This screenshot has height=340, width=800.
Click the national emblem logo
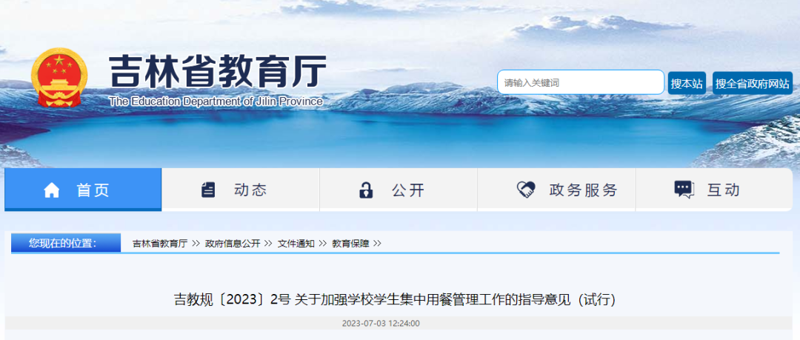[x=60, y=77]
